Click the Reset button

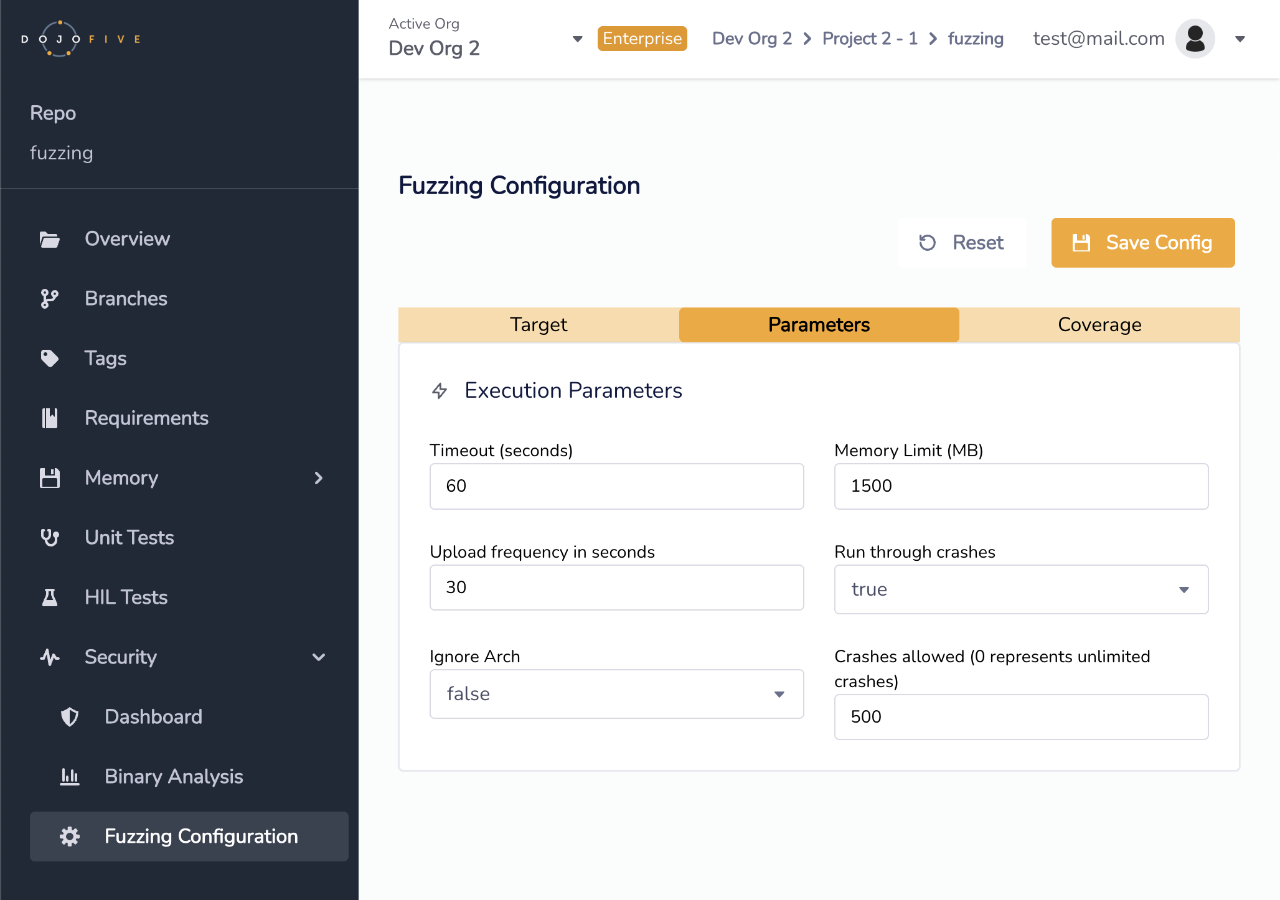click(962, 243)
